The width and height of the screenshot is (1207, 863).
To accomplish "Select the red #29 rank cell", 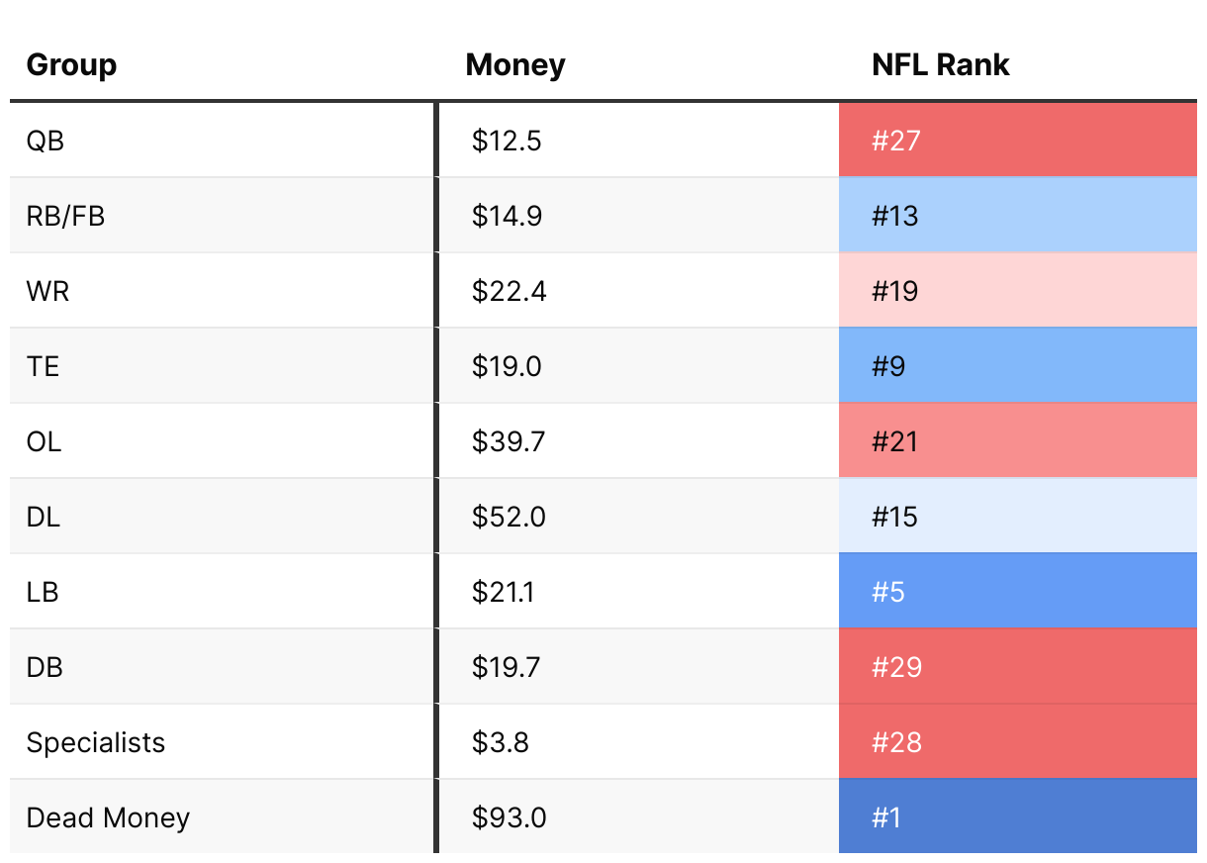I will [1017, 667].
